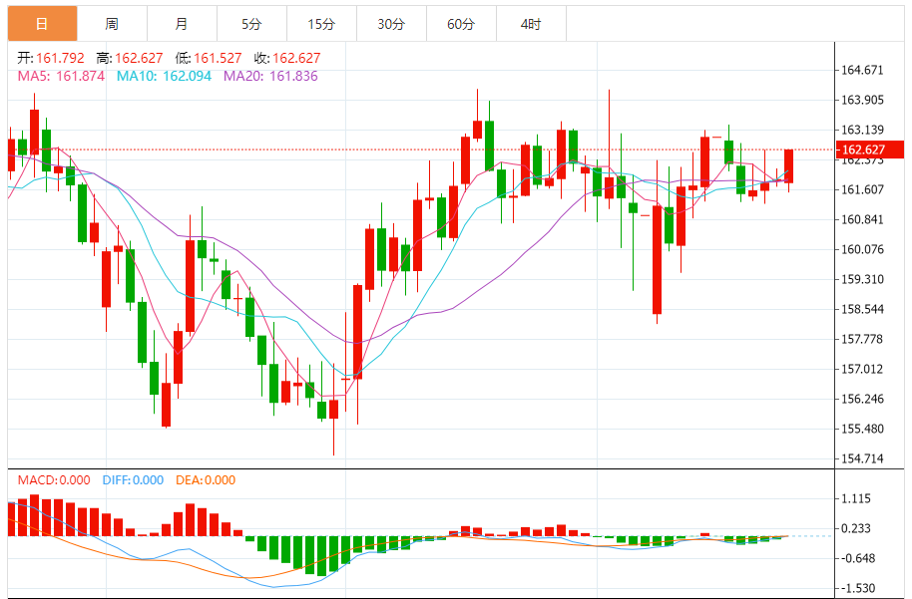The image size is (912, 599).
Task: Click the 1.115 MACD axis label
Action: point(856,498)
